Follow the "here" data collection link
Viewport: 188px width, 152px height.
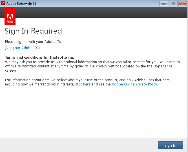click(87, 84)
